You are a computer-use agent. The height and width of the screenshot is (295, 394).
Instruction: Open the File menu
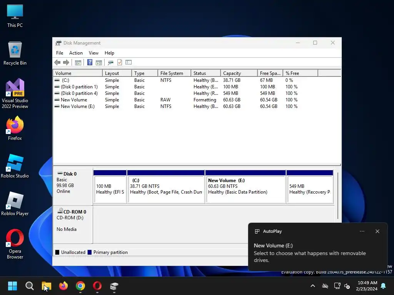tap(60, 53)
